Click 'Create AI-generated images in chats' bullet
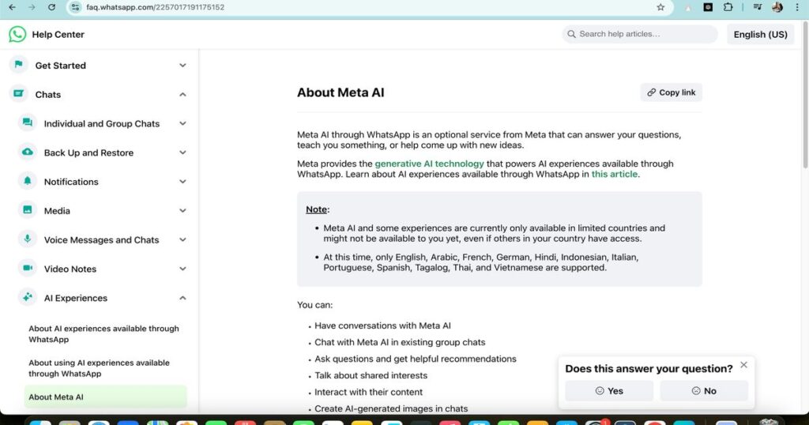The height and width of the screenshot is (425, 809). click(391, 408)
